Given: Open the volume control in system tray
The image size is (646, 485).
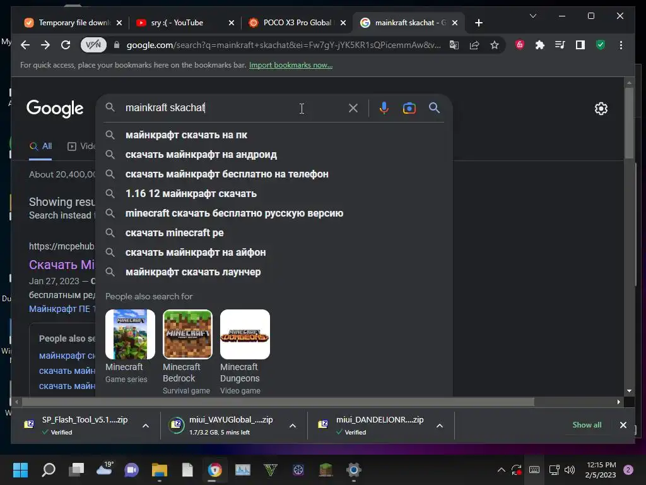Looking at the screenshot, I should [570, 470].
